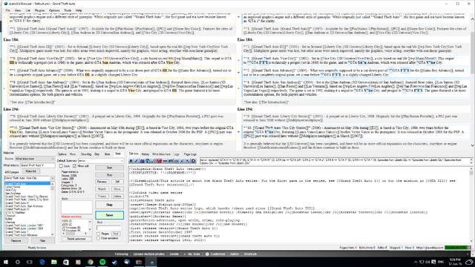Click the page list scrollbar down arrow
The image size is (475, 267).
(53, 234)
